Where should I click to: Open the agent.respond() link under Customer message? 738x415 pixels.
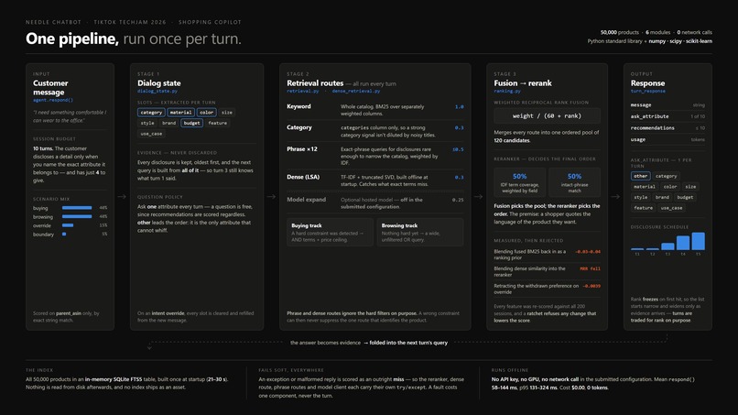(53, 100)
